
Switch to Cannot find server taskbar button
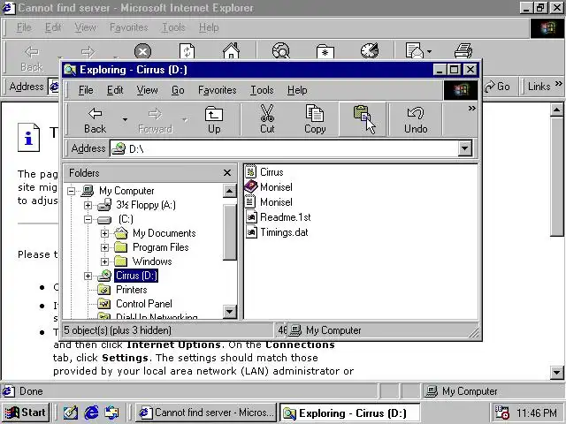pos(206,413)
